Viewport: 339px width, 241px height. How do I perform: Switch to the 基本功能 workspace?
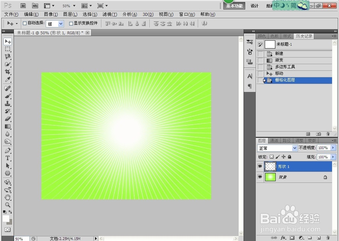234,6
